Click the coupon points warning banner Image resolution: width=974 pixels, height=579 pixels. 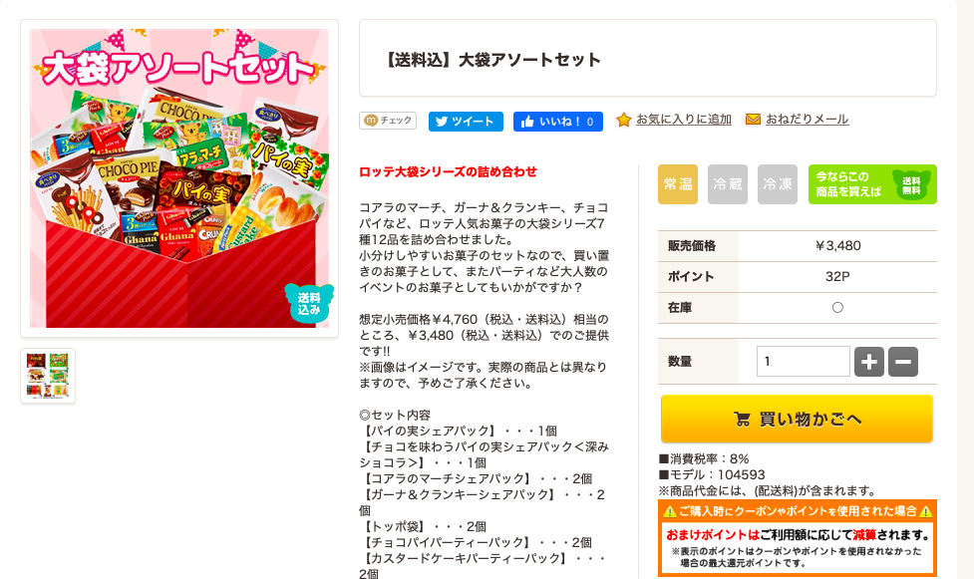pyautogui.click(x=798, y=538)
